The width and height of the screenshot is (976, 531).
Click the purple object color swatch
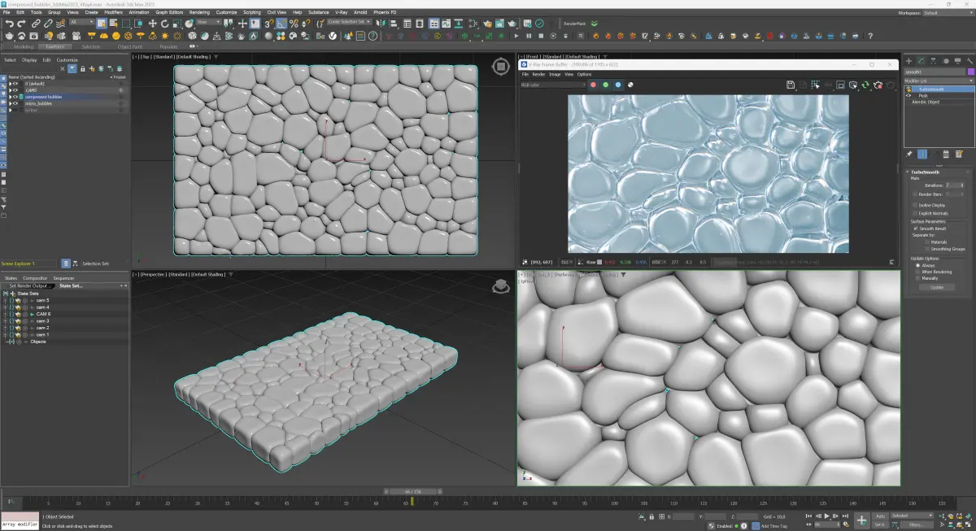[969, 72]
